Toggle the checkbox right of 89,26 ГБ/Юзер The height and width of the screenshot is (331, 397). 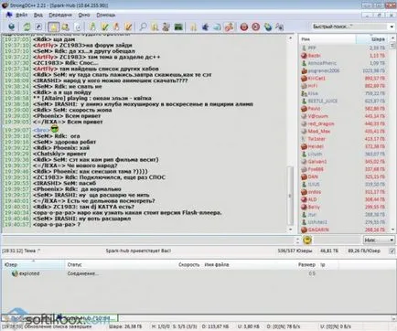coord(392,251)
